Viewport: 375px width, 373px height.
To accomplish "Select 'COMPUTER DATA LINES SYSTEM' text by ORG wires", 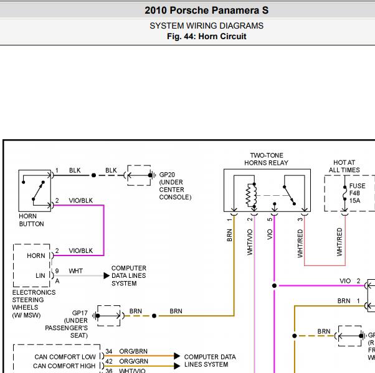I will point(210,361).
